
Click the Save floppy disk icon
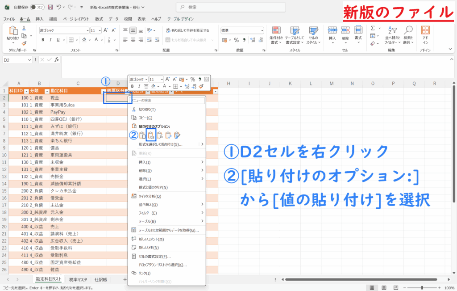[x=50, y=8]
